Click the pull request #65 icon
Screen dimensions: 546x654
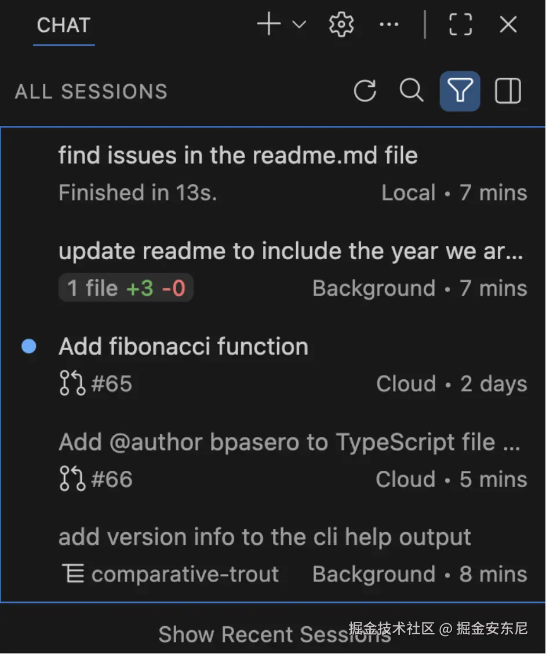72,384
